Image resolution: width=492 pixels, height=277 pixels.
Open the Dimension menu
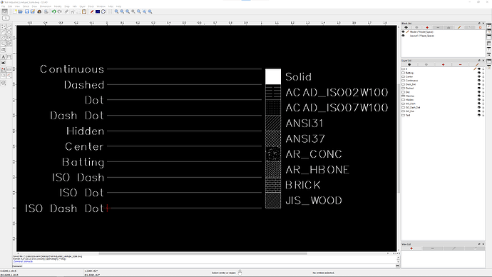tap(46, 6)
